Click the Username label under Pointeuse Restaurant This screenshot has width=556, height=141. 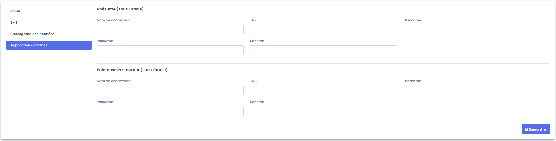(412, 81)
